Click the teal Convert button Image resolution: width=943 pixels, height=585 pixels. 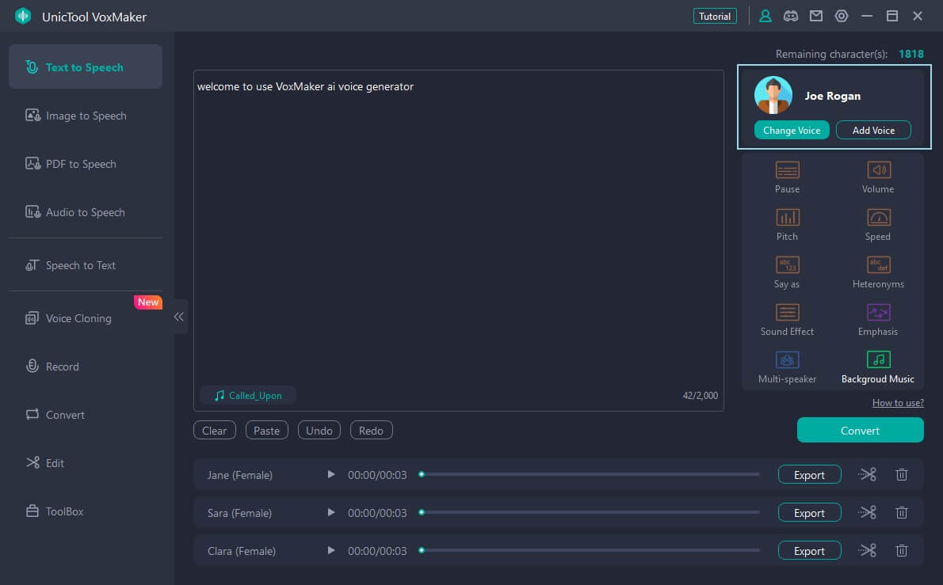(x=860, y=431)
